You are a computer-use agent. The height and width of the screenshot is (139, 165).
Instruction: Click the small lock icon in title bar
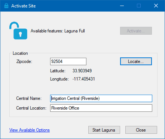point(6,6)
